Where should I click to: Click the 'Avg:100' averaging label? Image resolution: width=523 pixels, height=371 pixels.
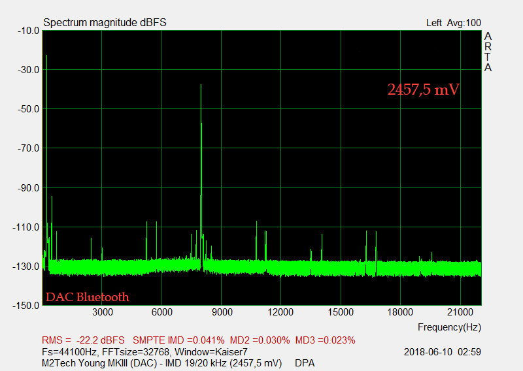464,23
